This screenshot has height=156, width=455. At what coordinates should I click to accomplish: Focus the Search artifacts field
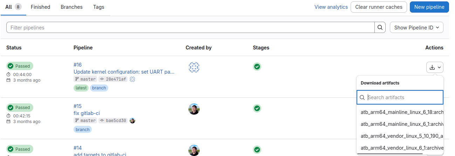click(x=400, y=97)
